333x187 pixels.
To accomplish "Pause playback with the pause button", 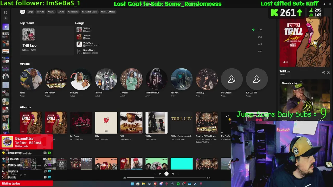I will pyautogui.click(x=166, y=174).
